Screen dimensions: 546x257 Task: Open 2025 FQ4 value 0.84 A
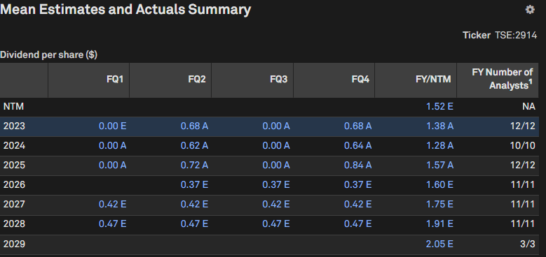pos(358,165)
